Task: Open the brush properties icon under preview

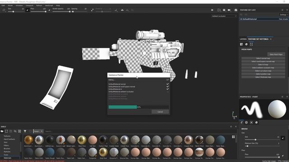Action: (242, 122)
